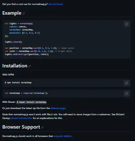Click the '// dead center' comment
The width and height of the screenshot is (135, 141).
[66, 48]
